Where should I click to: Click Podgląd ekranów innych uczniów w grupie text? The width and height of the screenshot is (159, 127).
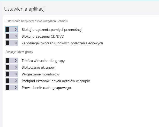[56, 81]
